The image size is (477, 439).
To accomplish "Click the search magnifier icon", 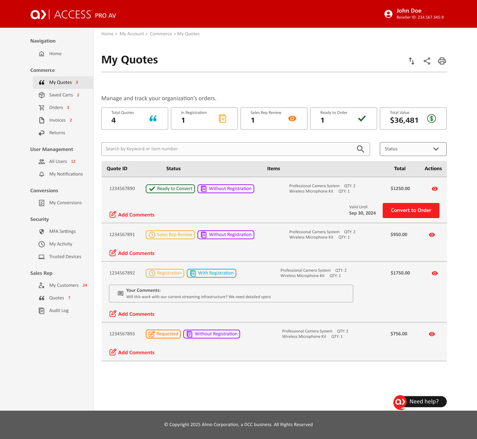I will click(361, 149).
